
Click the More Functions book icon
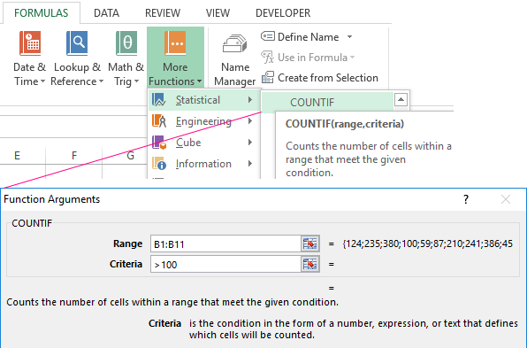coord(175,43)
